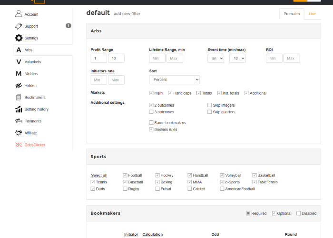Check the Disabled bookmakers checkbox
Viewport: 333px width, 238px height.
coord(299,213)
